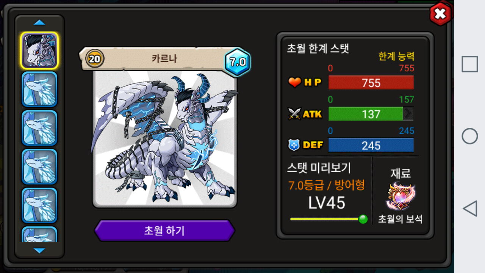The width and height of the screenshot is (485, 273).
Task: Tap the 7.0 grade hexagon badge
Action: (238, 62)
